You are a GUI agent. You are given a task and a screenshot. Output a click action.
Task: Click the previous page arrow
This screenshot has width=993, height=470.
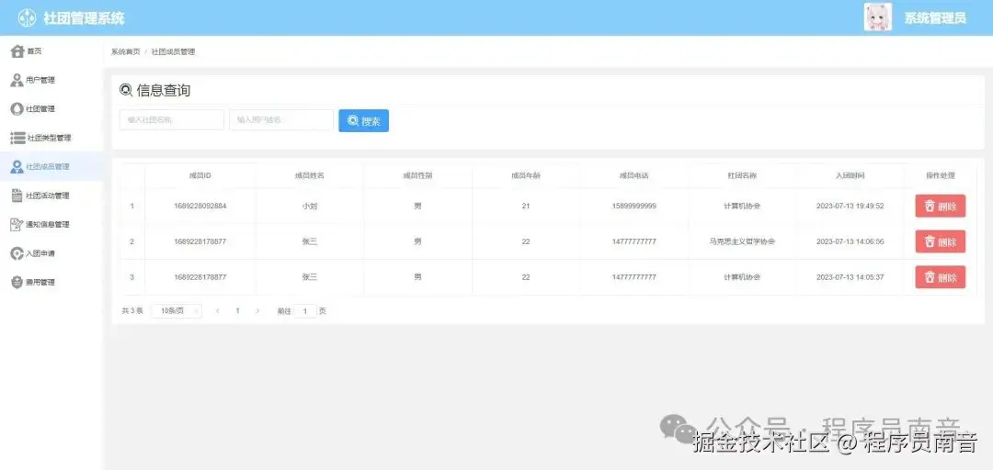click(218, 311)
